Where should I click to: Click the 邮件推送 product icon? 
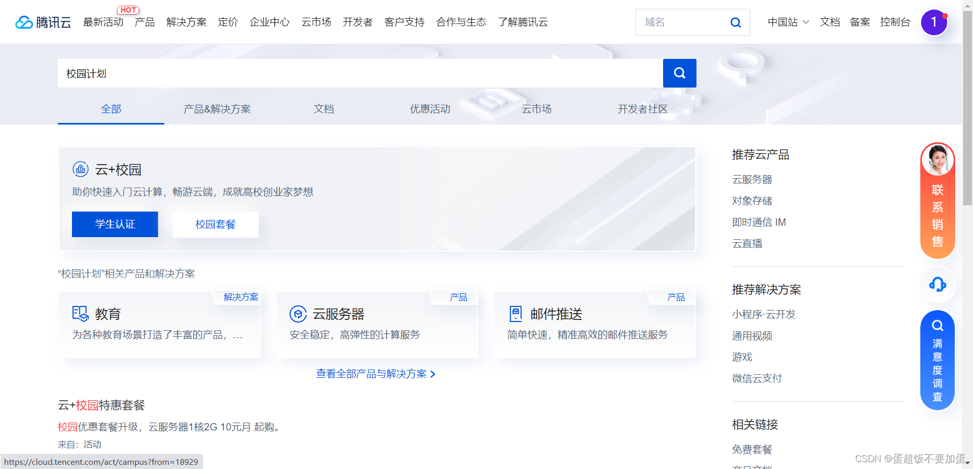pos(515,314)
